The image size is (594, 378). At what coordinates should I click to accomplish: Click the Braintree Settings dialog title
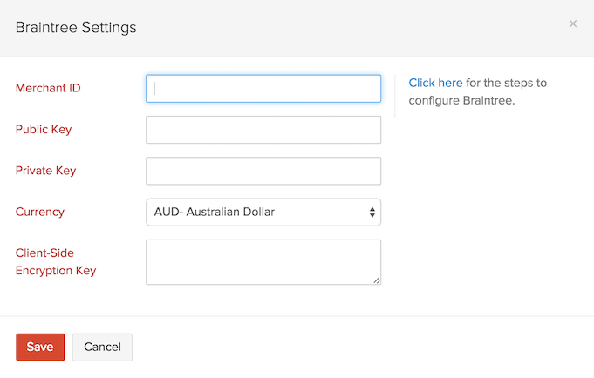[x=76, y=28]
